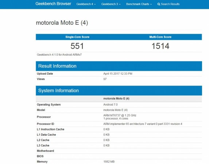Select the views count 97

tap(105, 79)
